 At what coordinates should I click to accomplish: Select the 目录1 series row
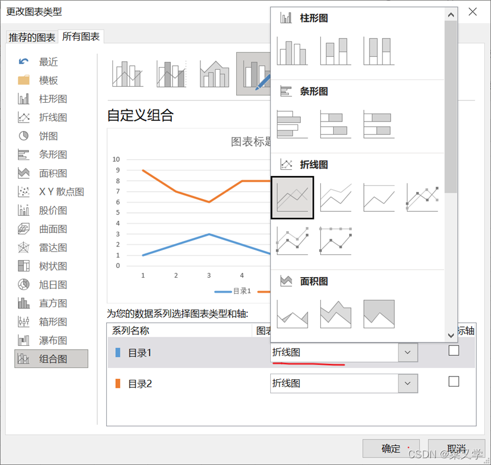(291, 353)
